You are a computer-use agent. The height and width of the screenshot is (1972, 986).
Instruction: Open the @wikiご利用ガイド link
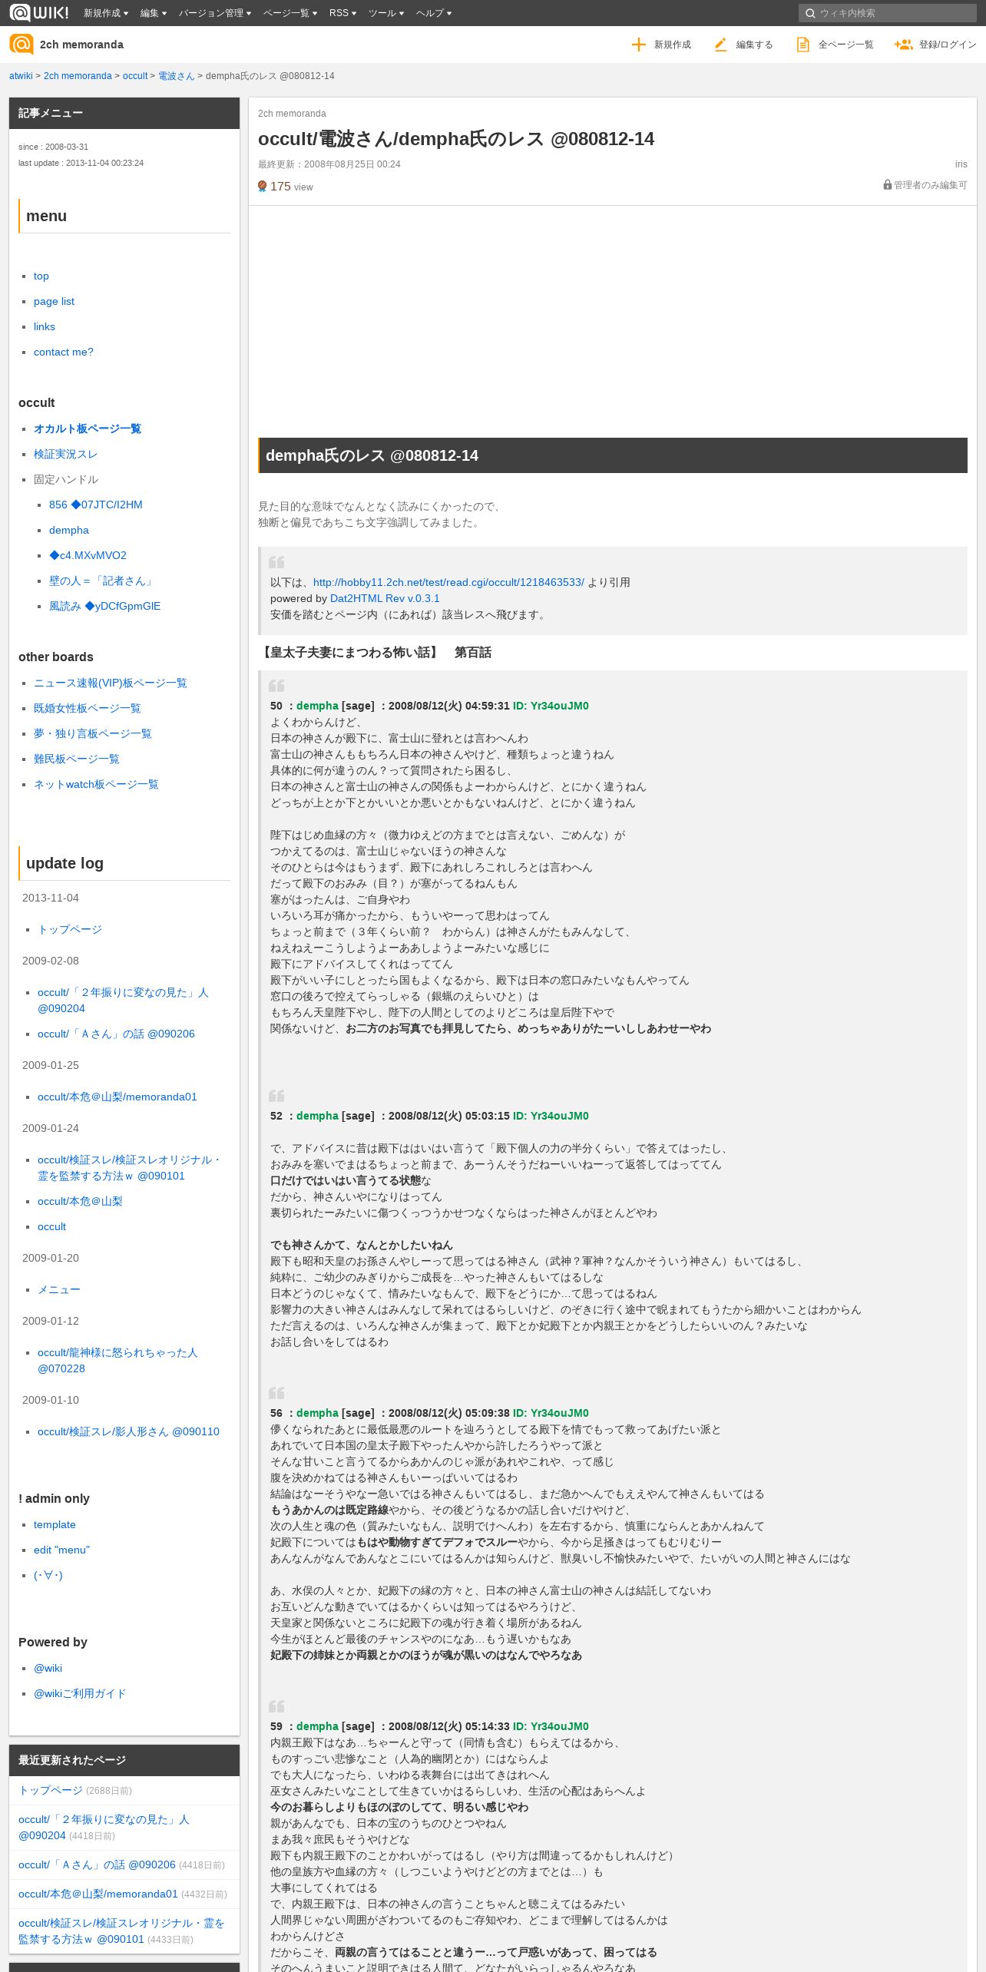(80, 1693)
